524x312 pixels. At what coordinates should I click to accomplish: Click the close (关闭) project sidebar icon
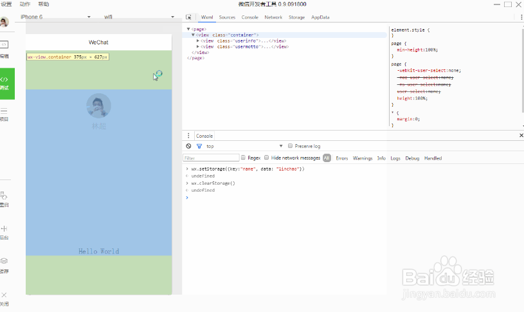pos(4,299)
